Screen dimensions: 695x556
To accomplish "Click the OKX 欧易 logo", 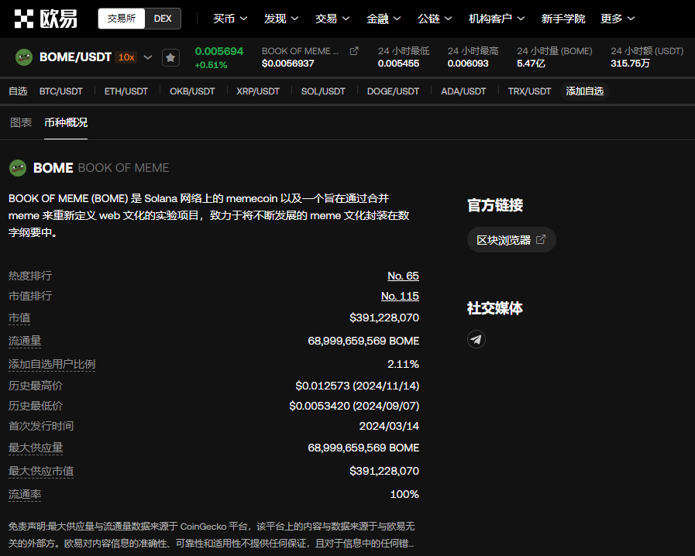I will coord(46,19).
